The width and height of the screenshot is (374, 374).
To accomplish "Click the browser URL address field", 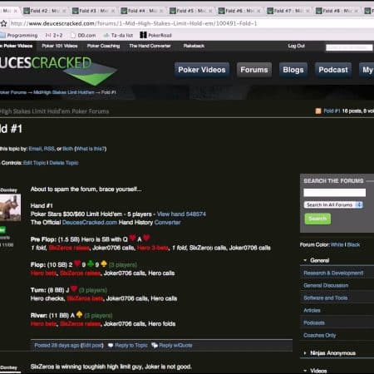I will point(191,23).
